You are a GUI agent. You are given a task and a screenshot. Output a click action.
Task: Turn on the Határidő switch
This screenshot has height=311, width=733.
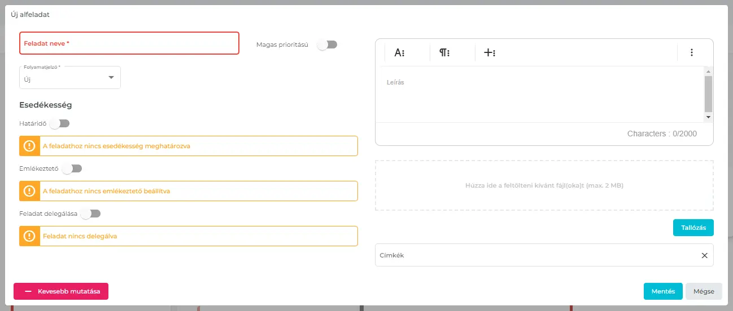[59, 123]
